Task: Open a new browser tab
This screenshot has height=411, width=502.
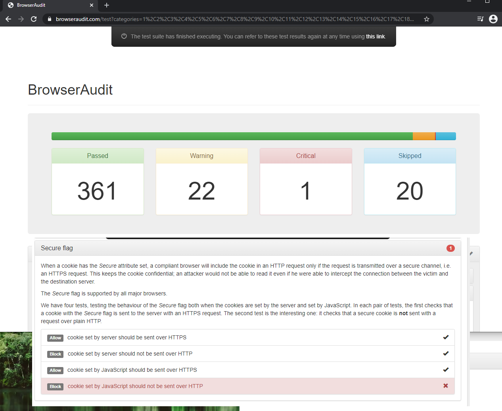Action: coord(106,5)
